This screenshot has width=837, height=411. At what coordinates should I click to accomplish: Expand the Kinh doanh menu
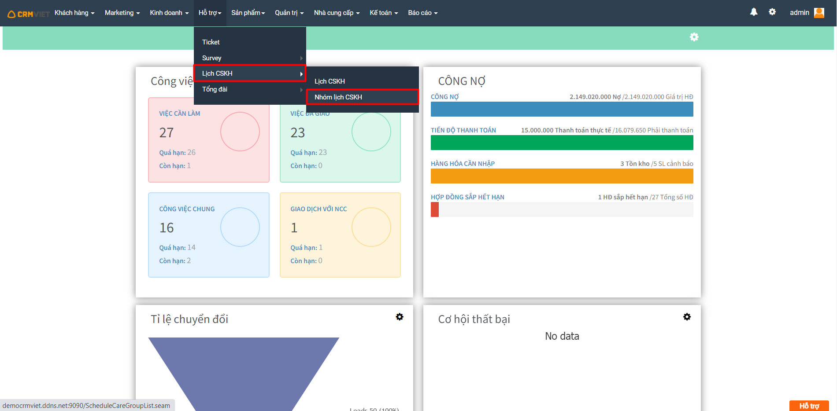(x=169, y=13)
